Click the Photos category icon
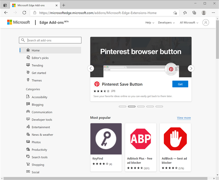Image resolution: width=219 pixels, height=180 pixels. 28,142
